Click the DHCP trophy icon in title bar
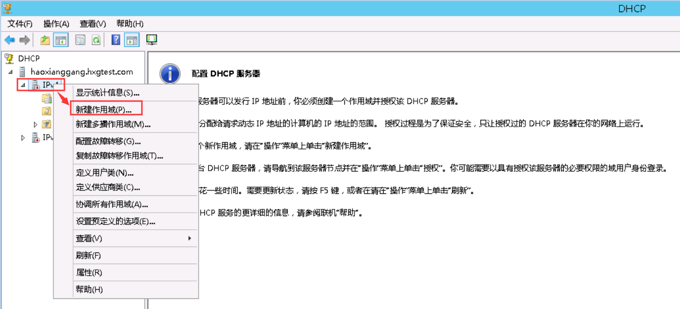680x309 pixels. (7, 8)
